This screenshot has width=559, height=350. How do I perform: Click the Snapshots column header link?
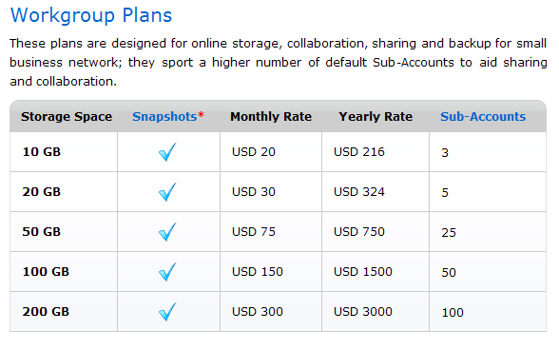point(164,117)
